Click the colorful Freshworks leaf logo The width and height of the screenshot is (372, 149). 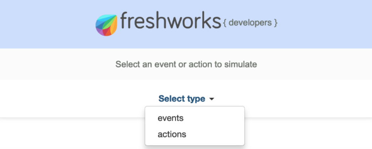click(x=106, y=25)
